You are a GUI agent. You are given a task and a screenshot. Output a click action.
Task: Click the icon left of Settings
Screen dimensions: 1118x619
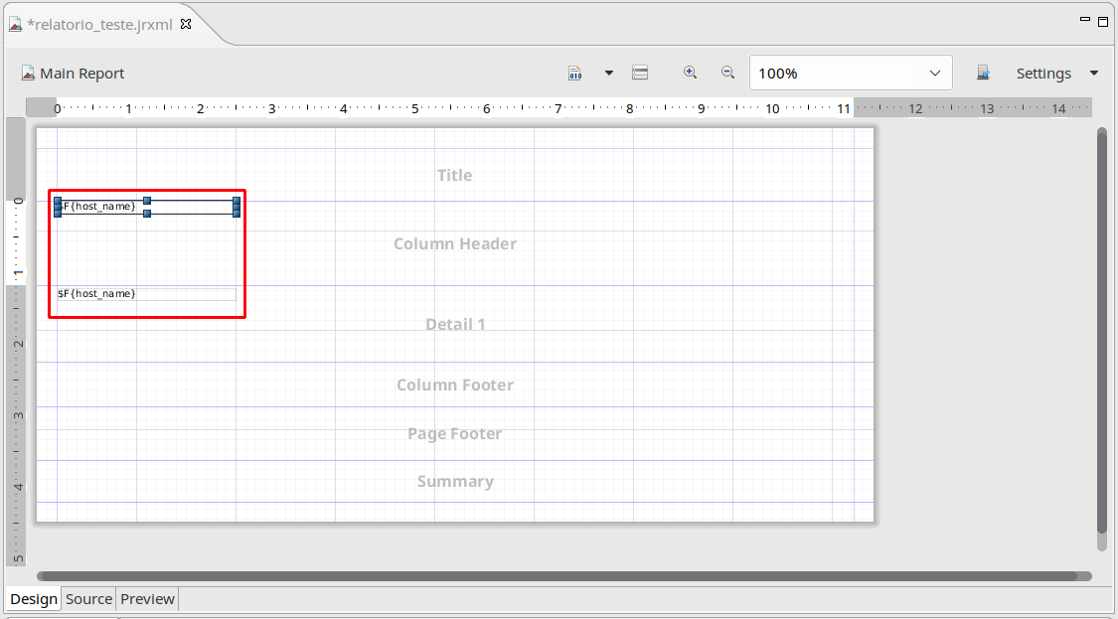pos(983,74)
